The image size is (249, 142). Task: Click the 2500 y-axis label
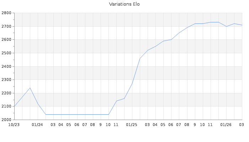pos(6,53)
